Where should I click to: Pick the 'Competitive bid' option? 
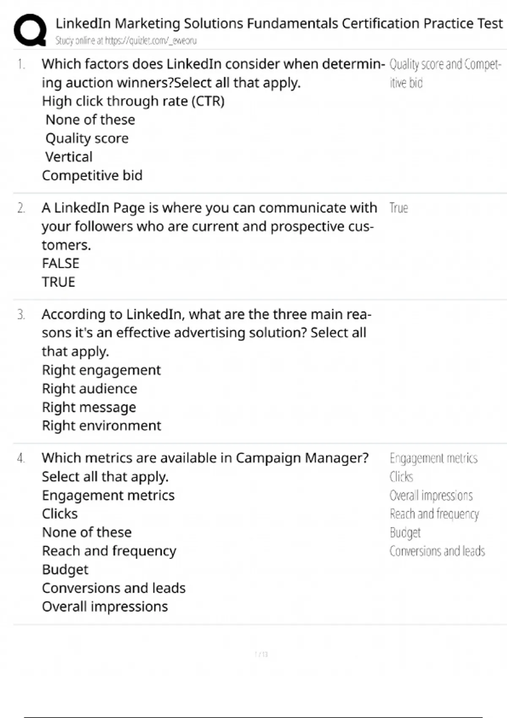92,176
